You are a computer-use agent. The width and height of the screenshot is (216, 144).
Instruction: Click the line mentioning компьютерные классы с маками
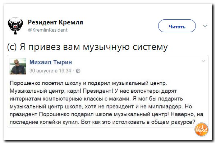(x=96, y=99)
